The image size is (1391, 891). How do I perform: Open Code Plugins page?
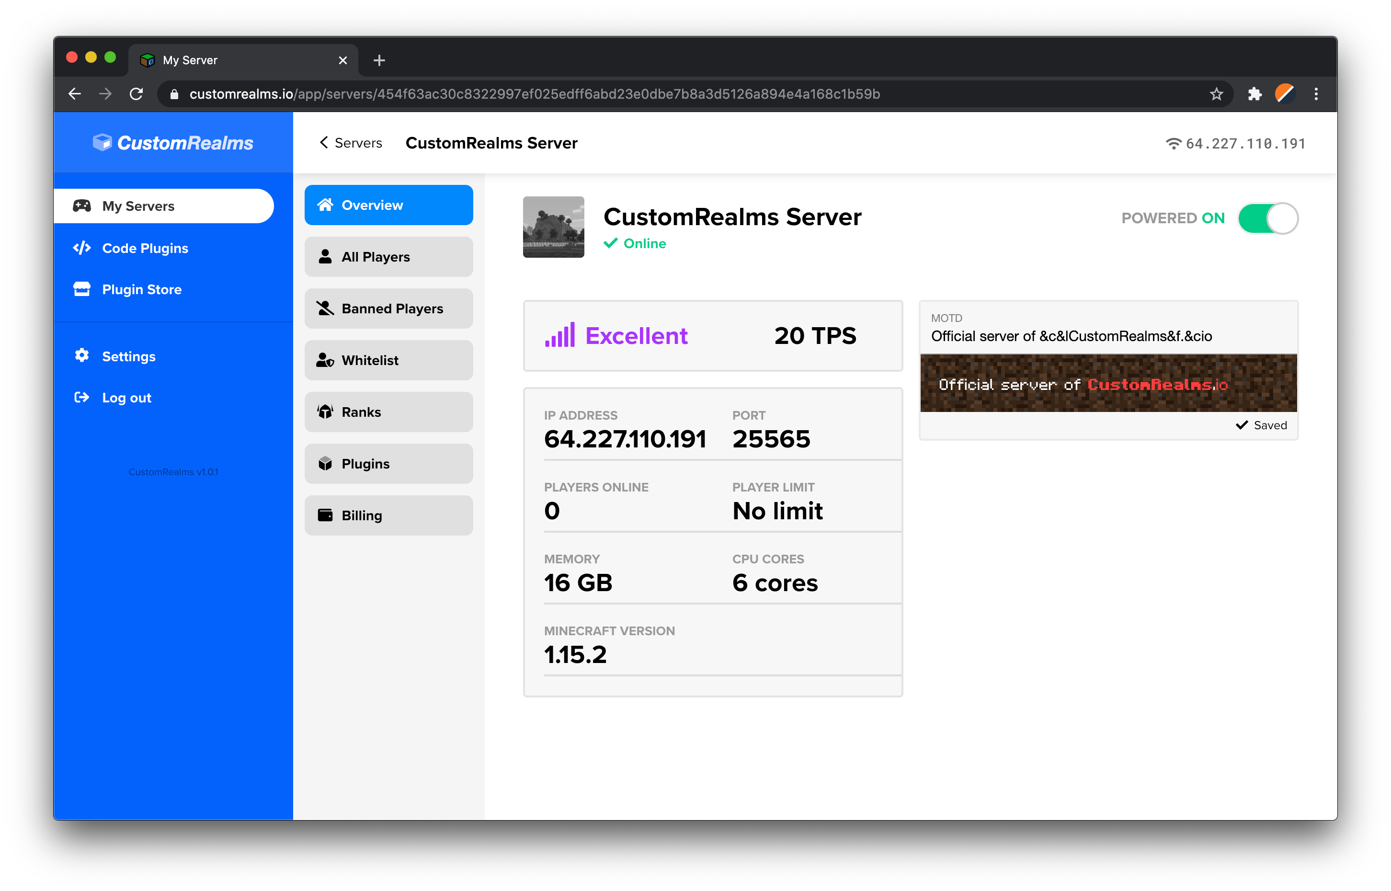point(145,248)
